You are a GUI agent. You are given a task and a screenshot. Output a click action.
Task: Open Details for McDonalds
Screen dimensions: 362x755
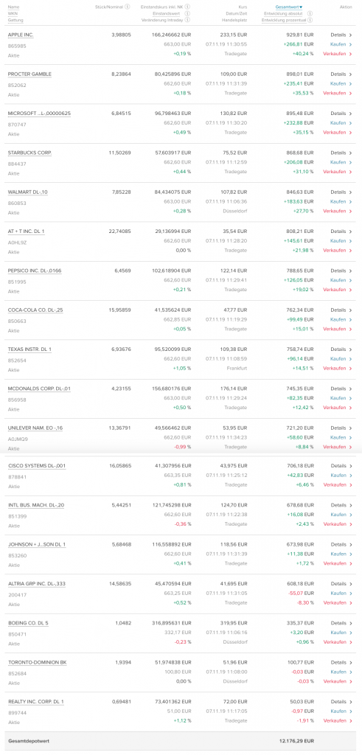(341, 389)
